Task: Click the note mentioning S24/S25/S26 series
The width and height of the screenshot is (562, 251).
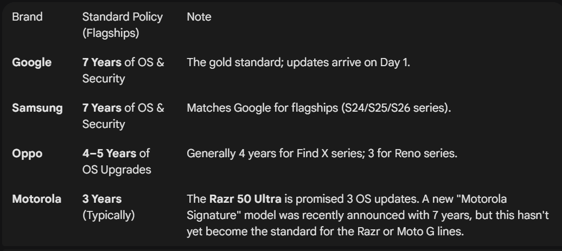Action: (x=319, y=108)
